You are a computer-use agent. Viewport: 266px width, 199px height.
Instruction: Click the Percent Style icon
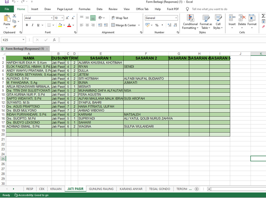point(157,25)
